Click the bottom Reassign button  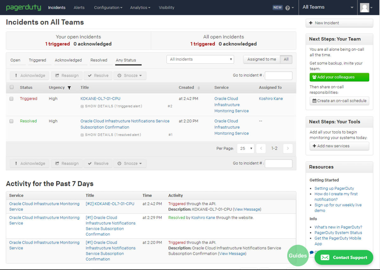(67, 164)
